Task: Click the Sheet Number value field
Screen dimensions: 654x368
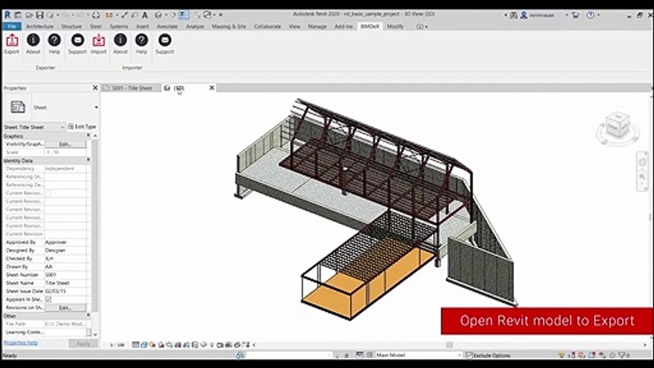Action: 65,275
